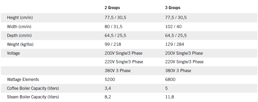Select the Height (cm/in) row label
This screenshot has width=258, height=102.
pos(20,17)
